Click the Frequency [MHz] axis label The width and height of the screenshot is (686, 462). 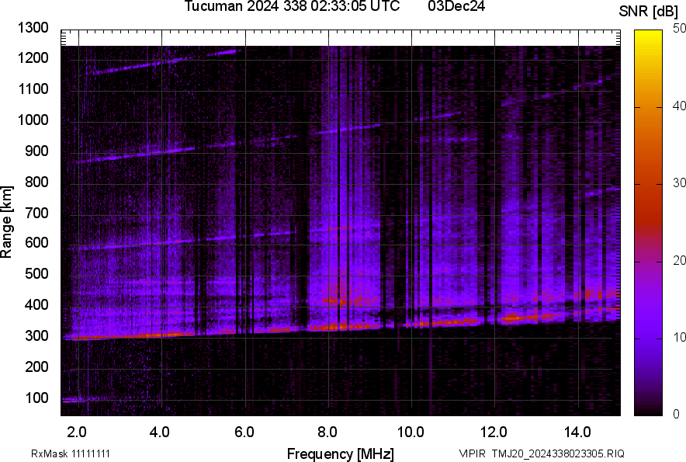click(x=340, y=453)
